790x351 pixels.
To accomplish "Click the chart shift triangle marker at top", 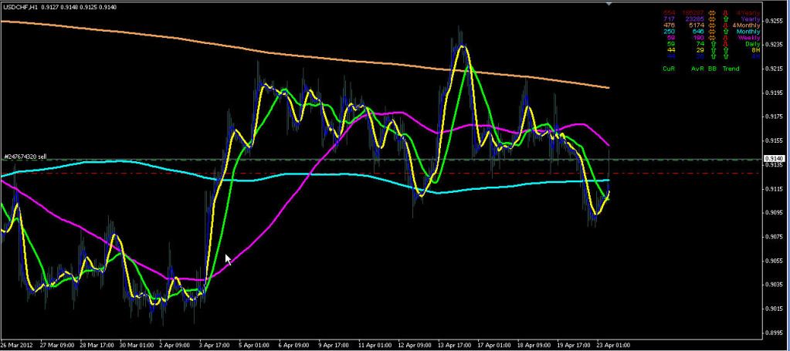I will (x=609, y=4).
